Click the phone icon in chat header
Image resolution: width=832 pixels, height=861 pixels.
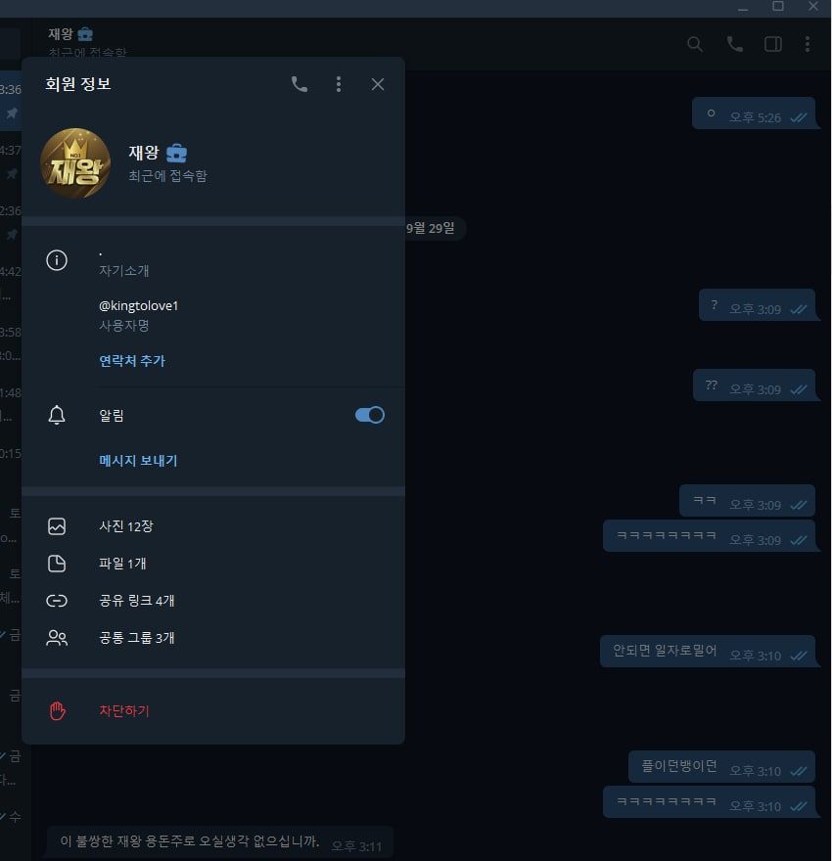[735, 44]
